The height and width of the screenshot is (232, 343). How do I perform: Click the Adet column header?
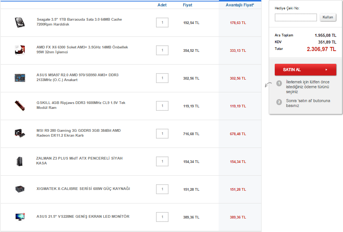tap(162, 5)
